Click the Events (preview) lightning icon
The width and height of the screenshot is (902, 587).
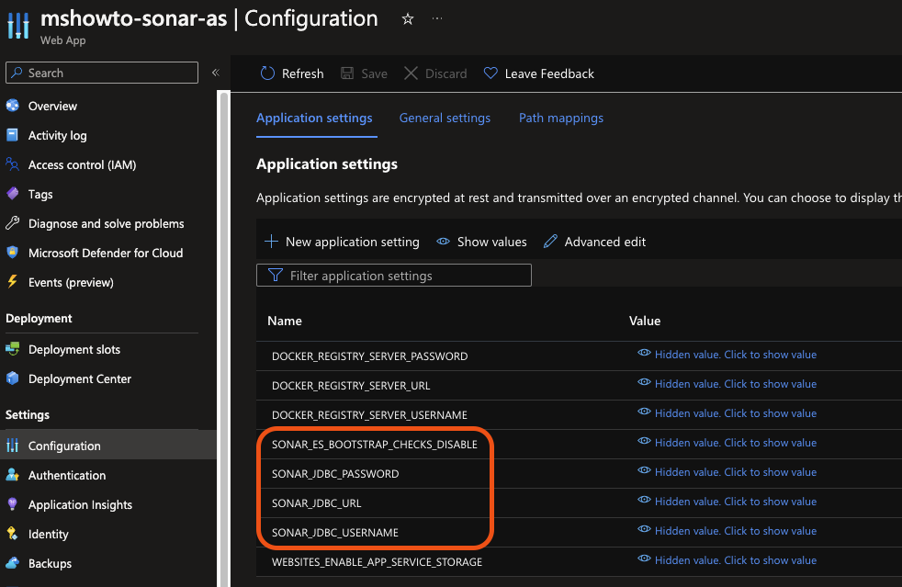13,281
